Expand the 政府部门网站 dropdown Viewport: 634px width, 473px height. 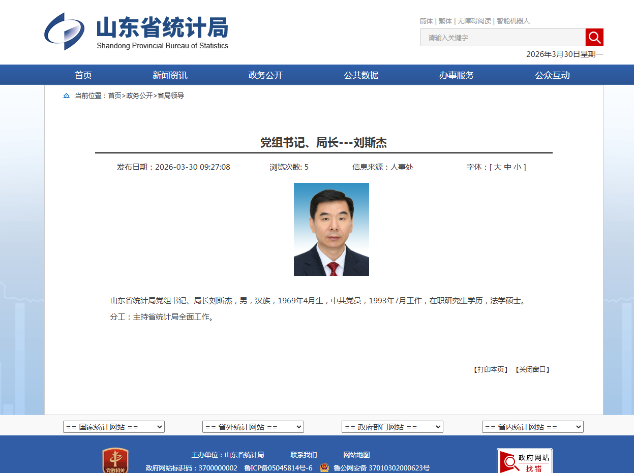point(393,427)
